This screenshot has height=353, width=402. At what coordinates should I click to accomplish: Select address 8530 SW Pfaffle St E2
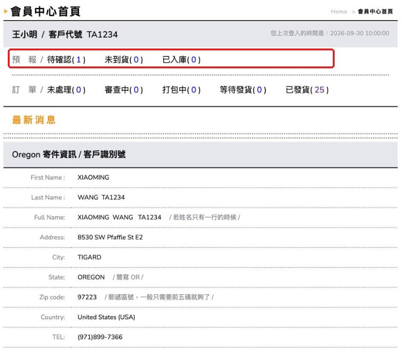click(x=110, y=237)
